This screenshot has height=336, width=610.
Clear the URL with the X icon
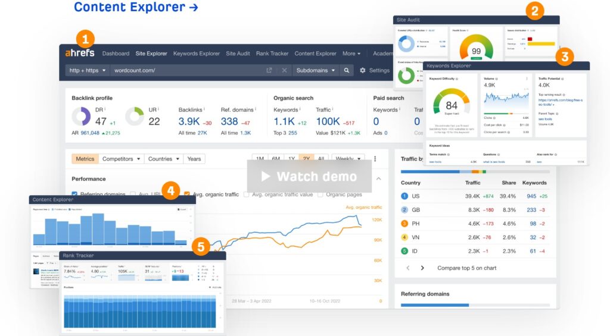pos(284,70)
